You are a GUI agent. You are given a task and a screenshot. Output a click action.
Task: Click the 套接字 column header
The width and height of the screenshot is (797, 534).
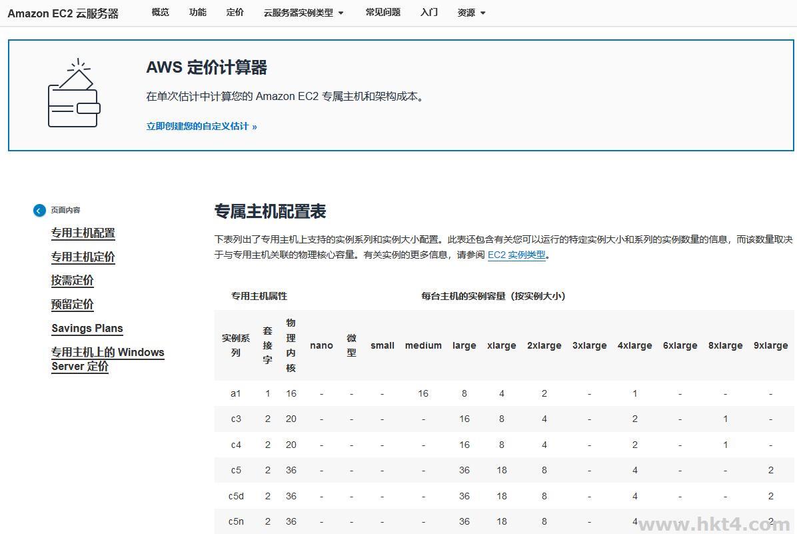(268, 345)
